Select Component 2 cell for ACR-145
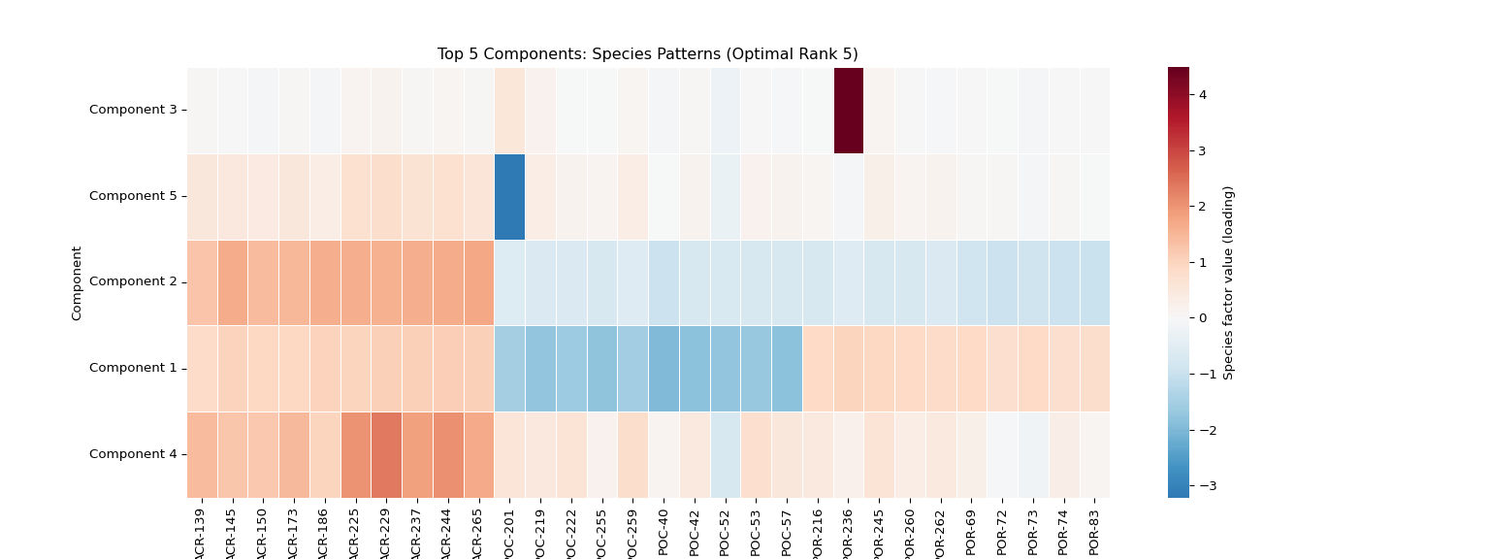Viewport: 1490px width, 559px height. coord(233,282)
